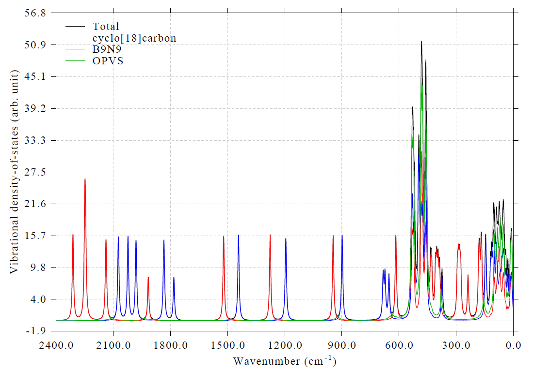Viewport: 533px width, 372px height.
Task: Click the x-axis tick label 1200.0
Action: 285,345
